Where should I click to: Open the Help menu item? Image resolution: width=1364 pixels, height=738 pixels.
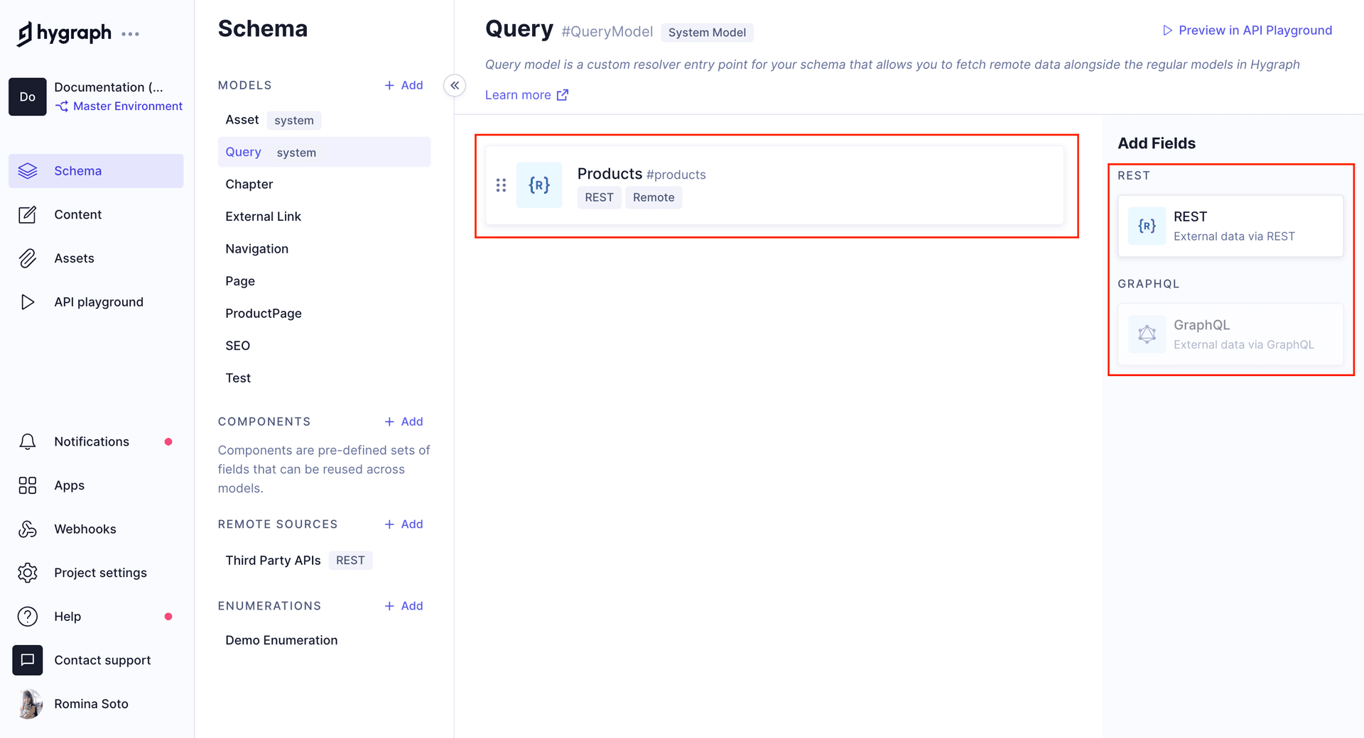(x=96, y=617)
